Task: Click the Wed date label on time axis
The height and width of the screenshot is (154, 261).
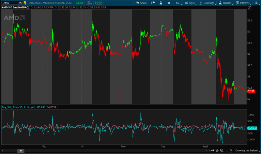Action: pyautogui.click(x=205, y=147)
